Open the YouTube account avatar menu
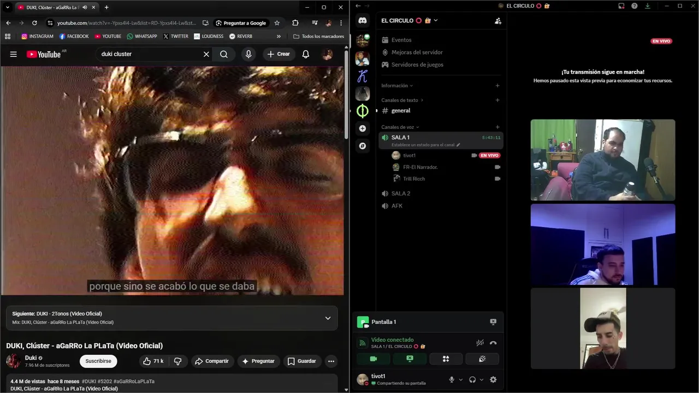The width and height of the screenshot is (699, 393). point(328,54)
